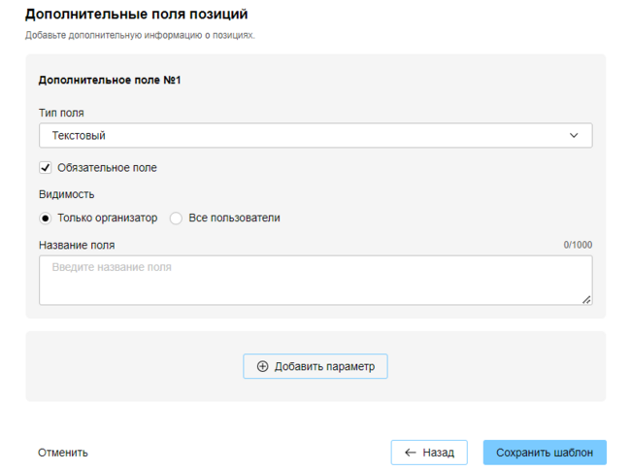Click the Дополнительное поле №1 heading
This screenshot has height=472, width=631.
coord(110,81)
